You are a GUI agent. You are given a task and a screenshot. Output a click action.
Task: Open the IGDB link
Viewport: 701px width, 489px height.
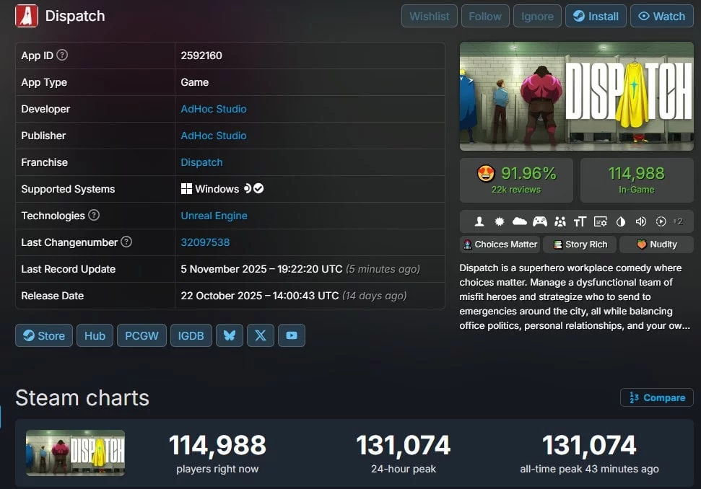pyautogui.click(x=191, y=335)
